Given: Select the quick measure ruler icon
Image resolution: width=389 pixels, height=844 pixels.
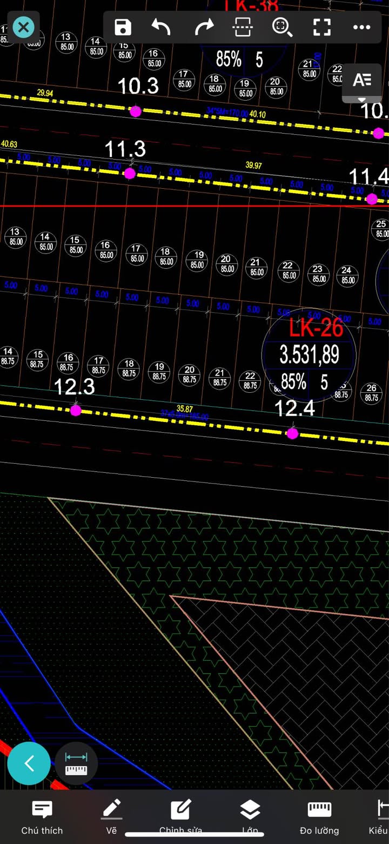Looking at the screenshot, I should coord(76,763).
